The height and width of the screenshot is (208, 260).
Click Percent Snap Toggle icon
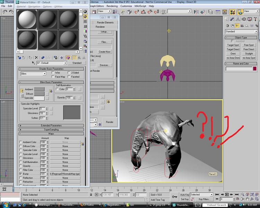pyautogui.click(x=150, y=12)
